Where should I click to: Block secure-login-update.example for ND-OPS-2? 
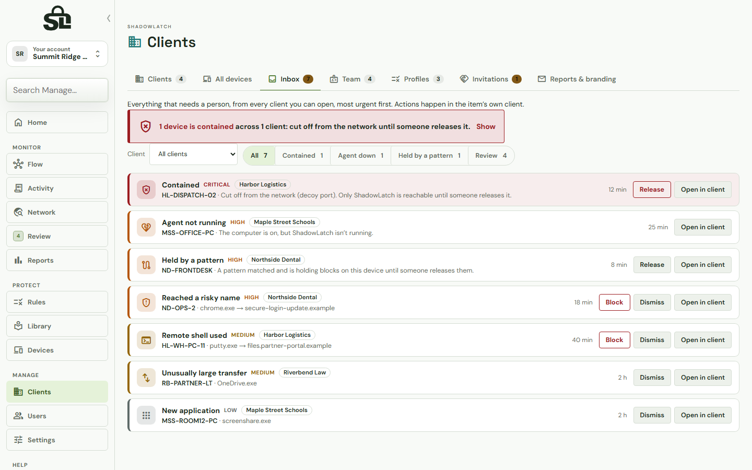[x=614, y=302]
